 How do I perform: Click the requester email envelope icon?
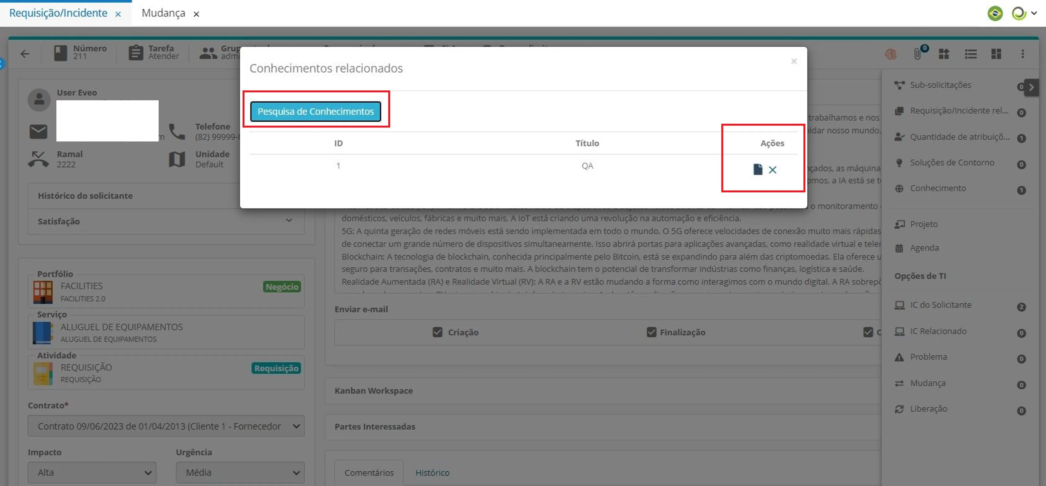pos(38,132)
